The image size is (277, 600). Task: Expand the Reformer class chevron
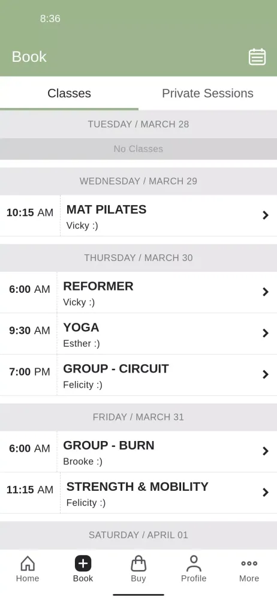266,292
